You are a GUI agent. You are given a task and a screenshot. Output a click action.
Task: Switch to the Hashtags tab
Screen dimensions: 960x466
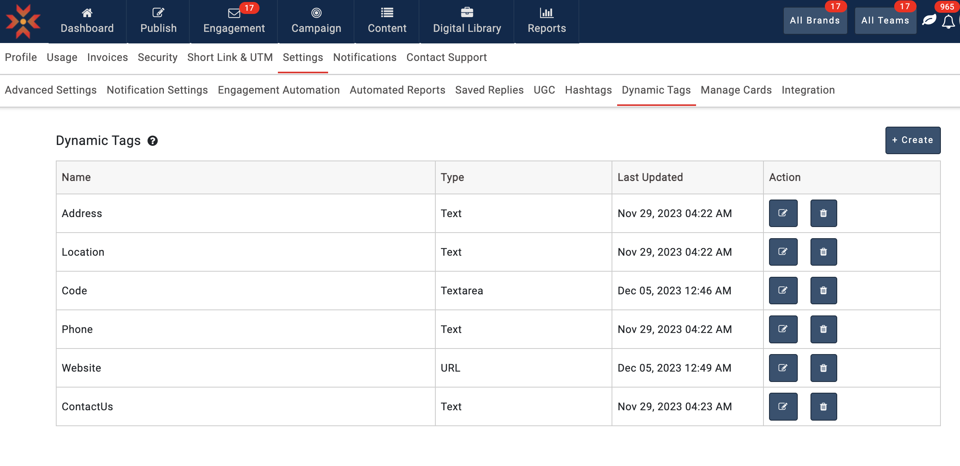pos(588,90)
